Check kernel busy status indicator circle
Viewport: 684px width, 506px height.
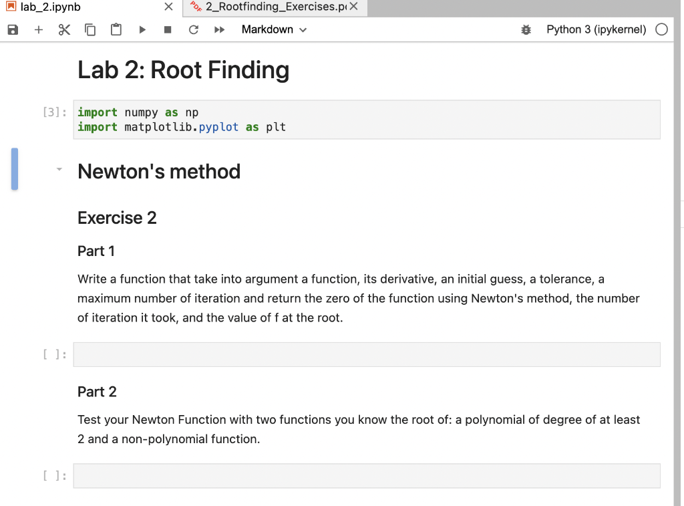click(661, 29)
